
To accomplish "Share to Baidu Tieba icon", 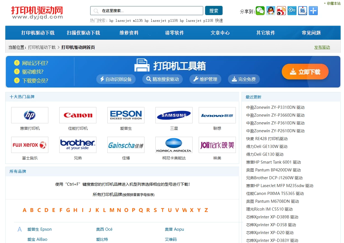I will pyautogui.click(x=302, y=11).
